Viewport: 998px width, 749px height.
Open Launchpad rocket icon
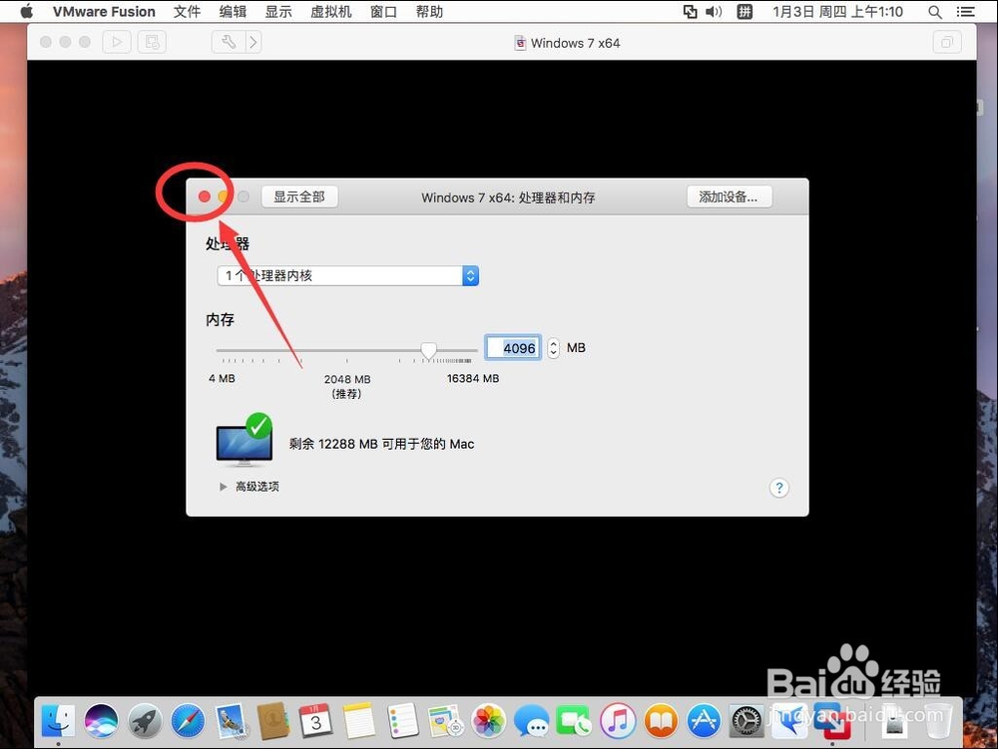(145, 721)
